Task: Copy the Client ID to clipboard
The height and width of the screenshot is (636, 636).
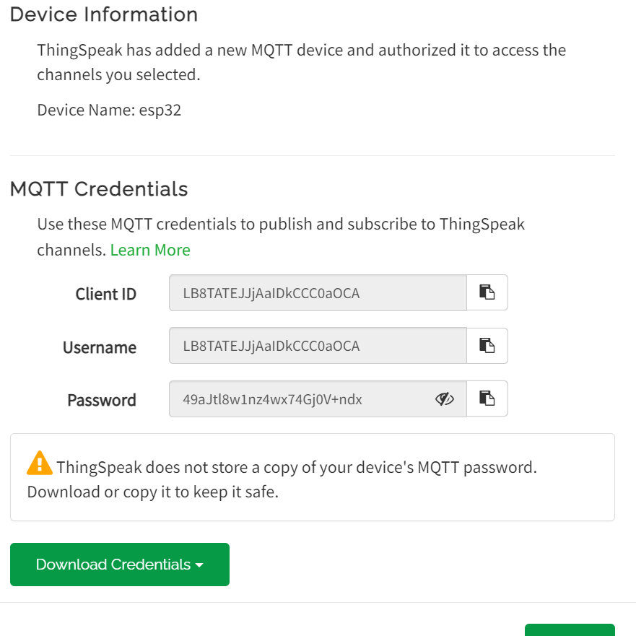Action: tap(487, 292)
